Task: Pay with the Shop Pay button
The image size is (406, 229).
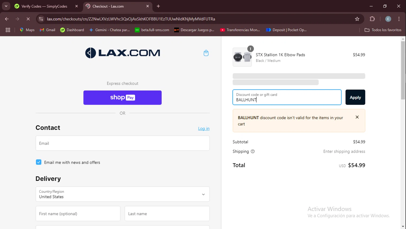Action: [123, 98]
